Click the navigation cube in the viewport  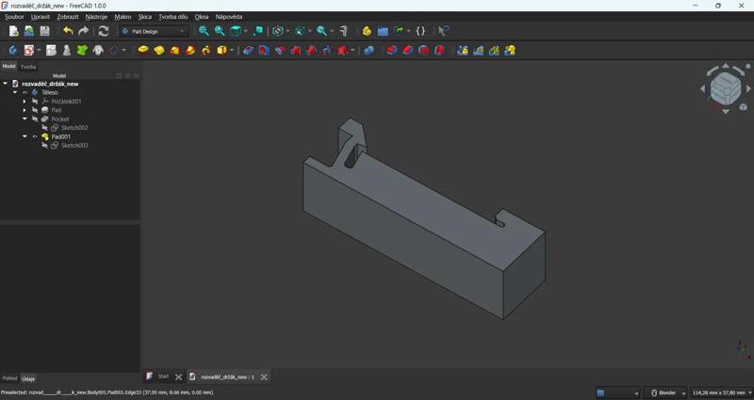[725, 88]
